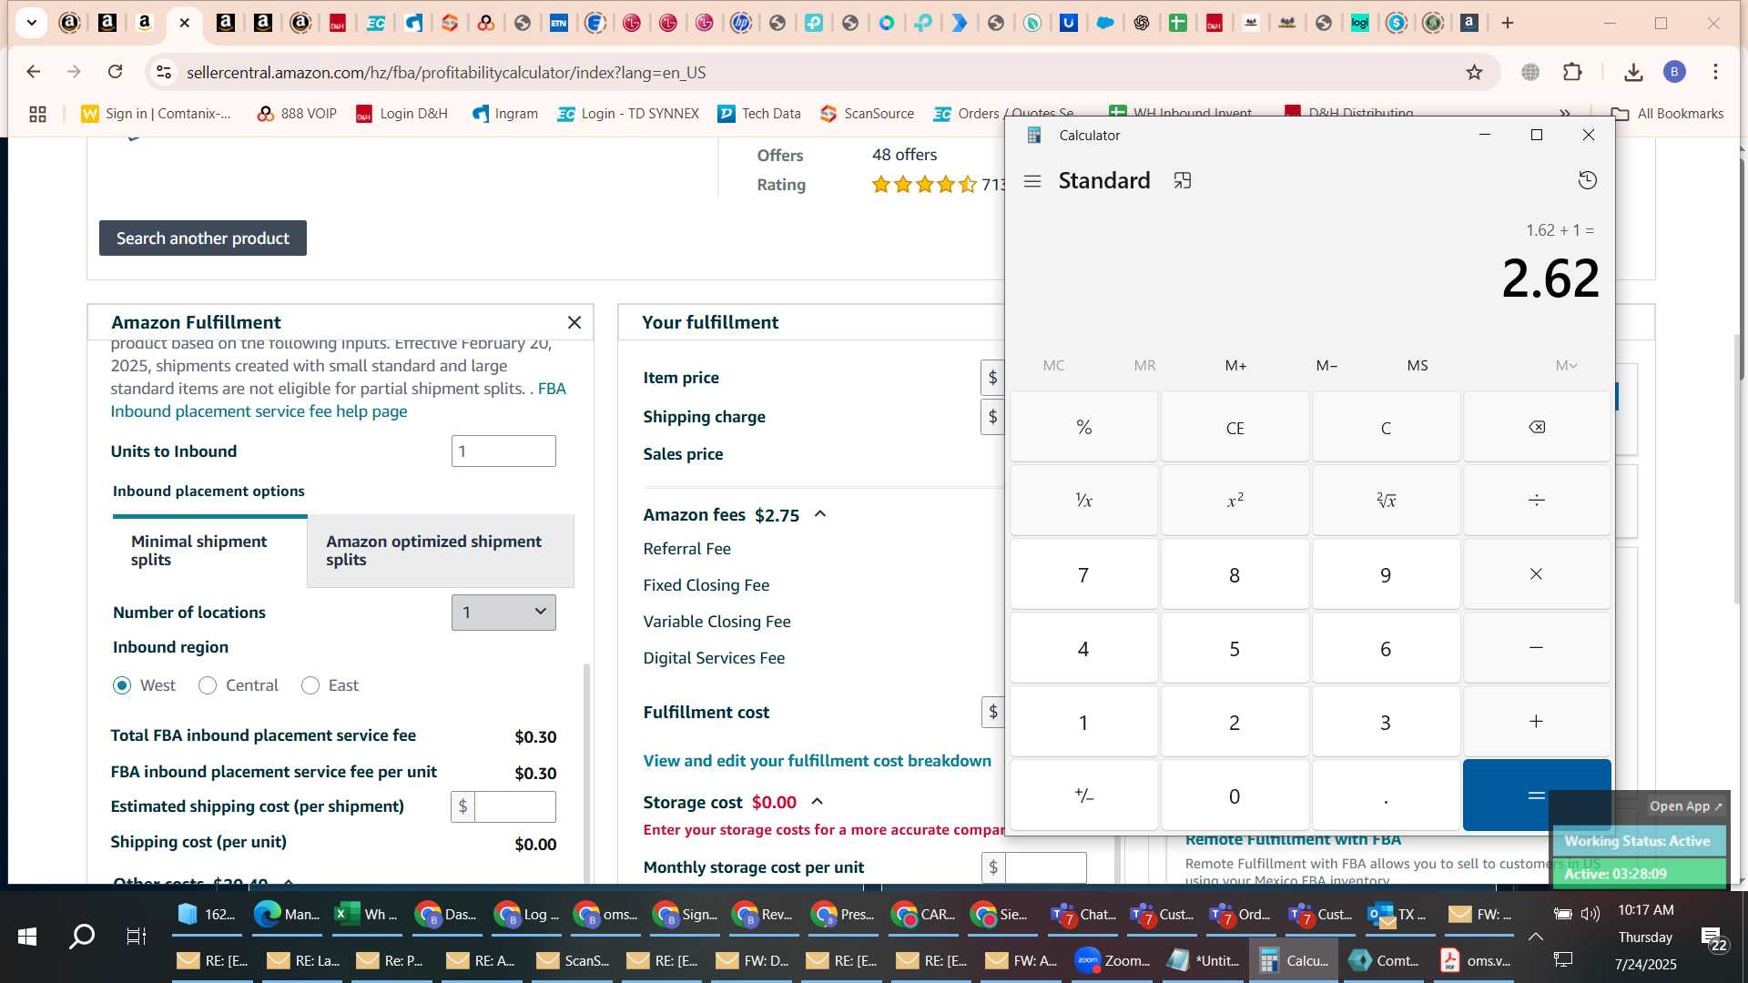Open Zoom from the taskbar

click(x=1113, y=961)
